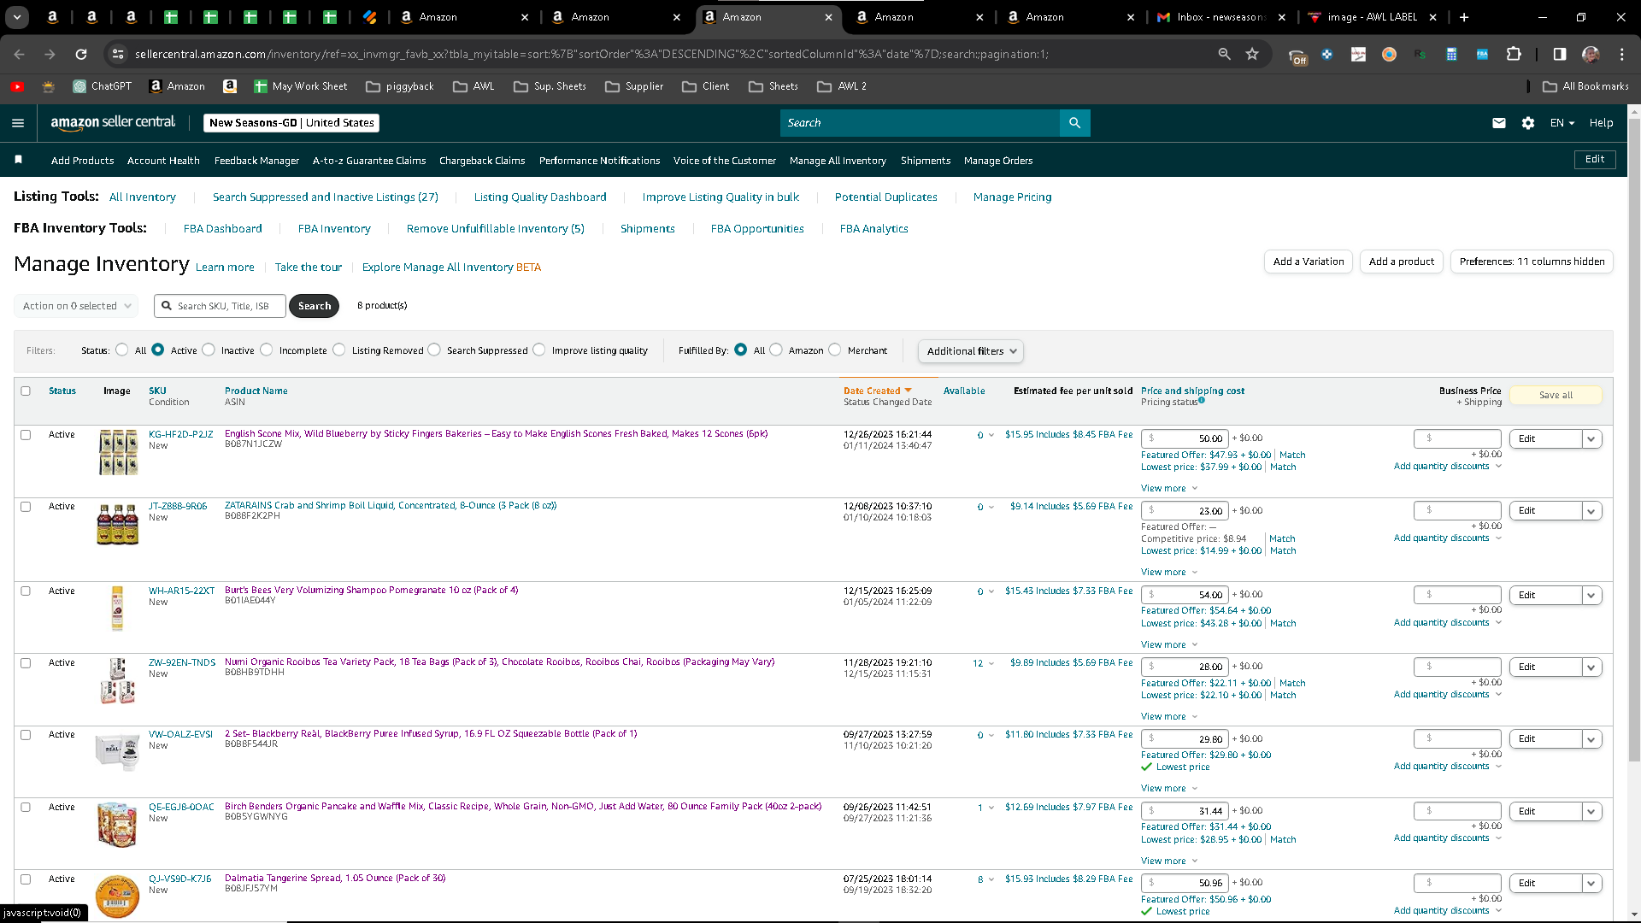Open FBA Dashboard link
This screenshot has width=1641, height=923.
tap(223, 229)
